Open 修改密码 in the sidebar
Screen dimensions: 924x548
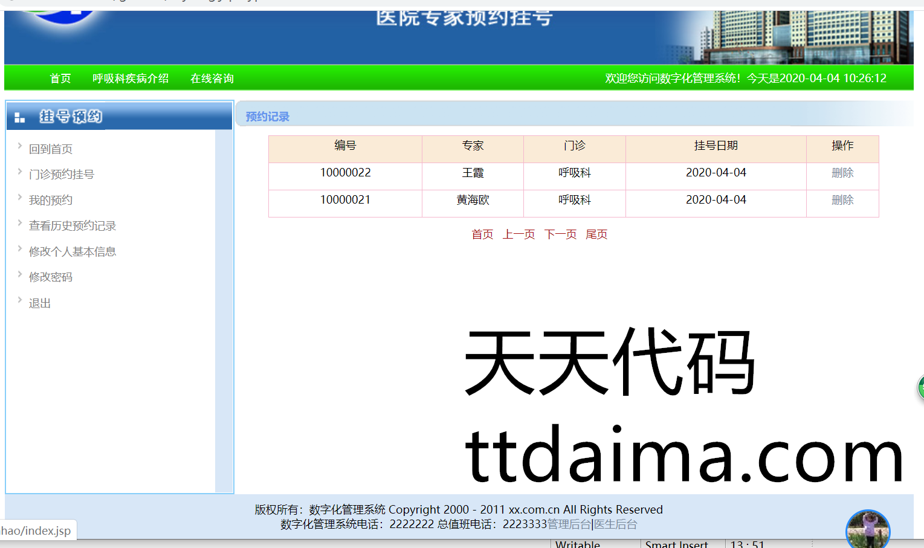pos(51,277)
